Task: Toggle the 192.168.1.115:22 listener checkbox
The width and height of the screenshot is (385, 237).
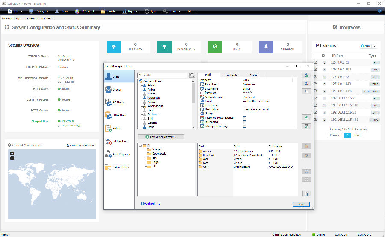Action: pos(316,112)
